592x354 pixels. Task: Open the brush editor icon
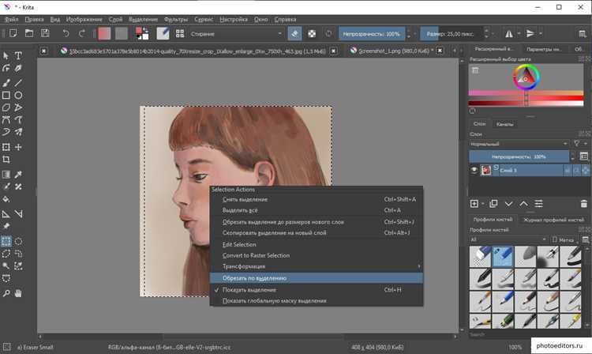[163, 34]
